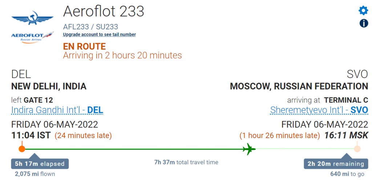372x187 pixels.
Task: Click the orange departure dot on the timeline
Action: click(22, 149)
